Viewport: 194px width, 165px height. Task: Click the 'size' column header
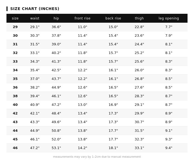(15, 18)
